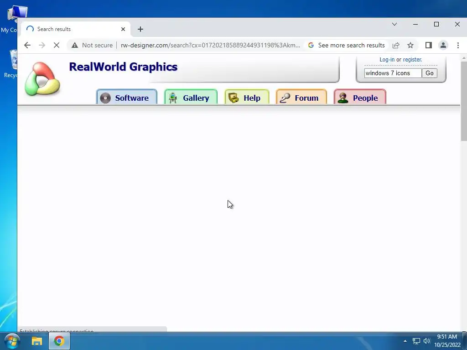This screenshot has width=467, height=350.
Task: Click the volume speaker tray icon
Action: coord(427,341)
